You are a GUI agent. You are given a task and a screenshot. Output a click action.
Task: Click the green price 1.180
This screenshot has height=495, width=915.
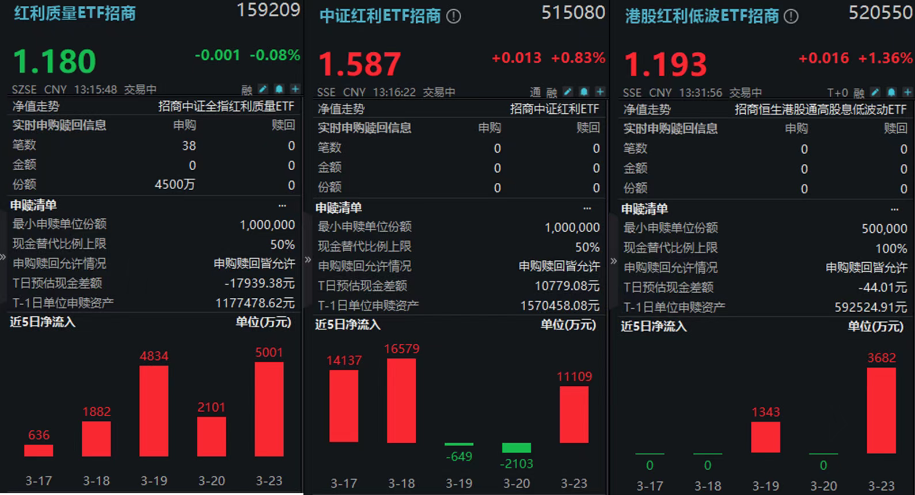pos(54,62)
